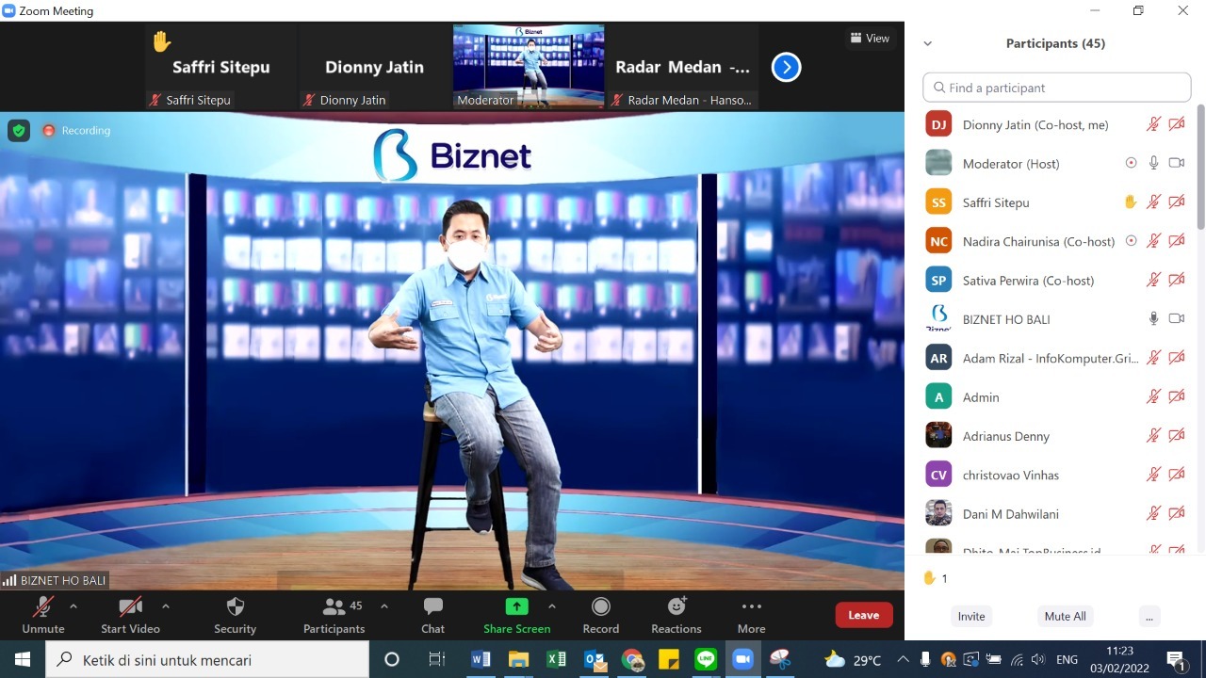1206x678 pixels.
Task: Open the View layout menu
Action: coord(870,39)
